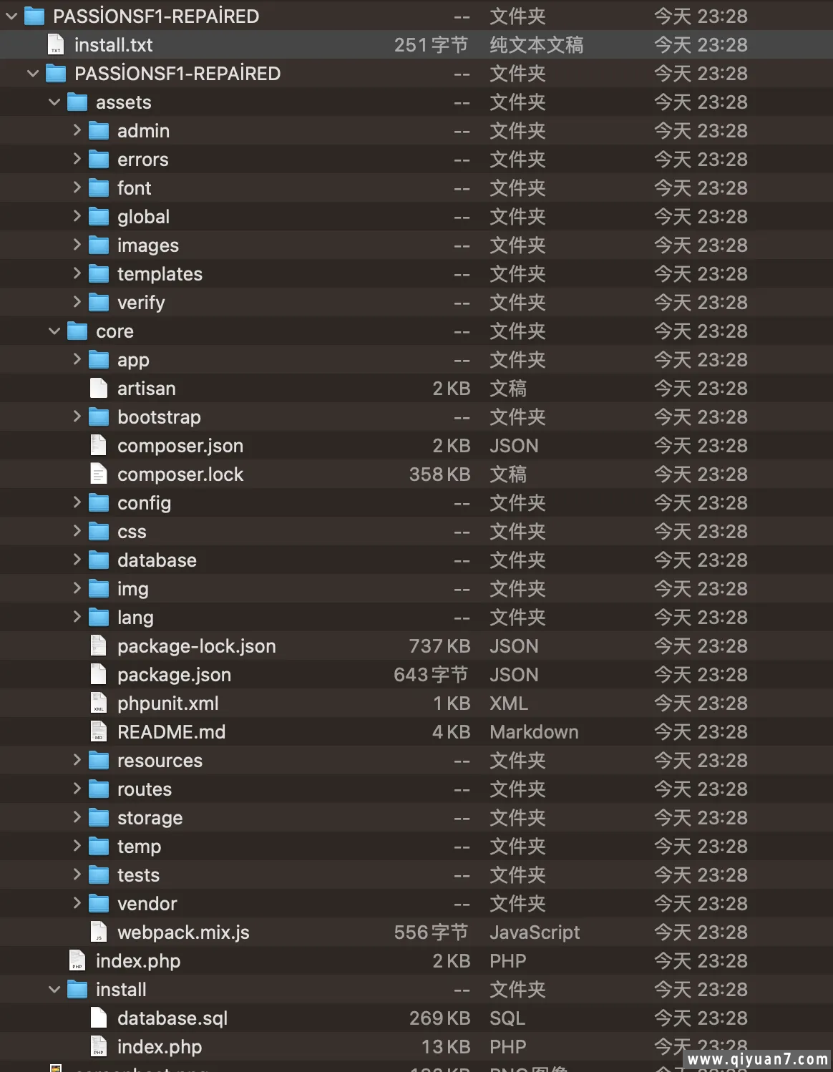
Task: Collapse the assets folder
Action: click(x=54, y=102)
